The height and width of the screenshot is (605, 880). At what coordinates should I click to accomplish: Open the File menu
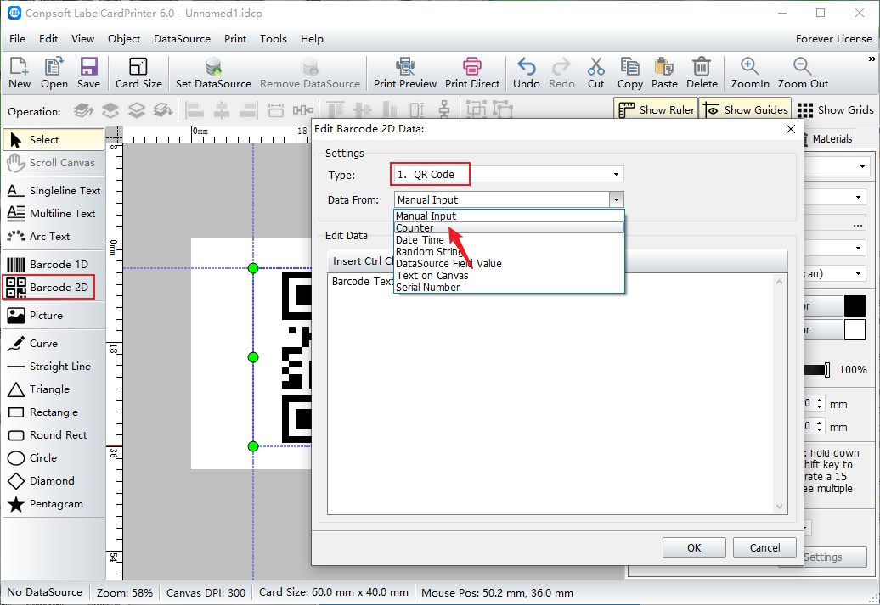pyautogui.click(x=17, y=39)
